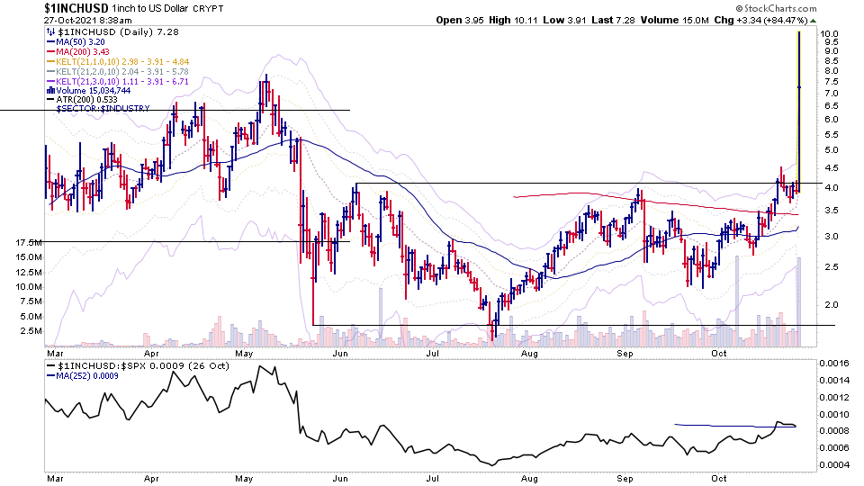Click the 0.0004 ratio axis label
The image size is (864, 486).
click(834, 465)
